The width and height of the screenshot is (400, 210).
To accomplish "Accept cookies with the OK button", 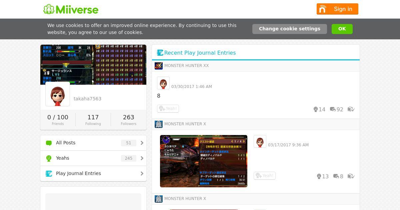I will coord(342,29).
